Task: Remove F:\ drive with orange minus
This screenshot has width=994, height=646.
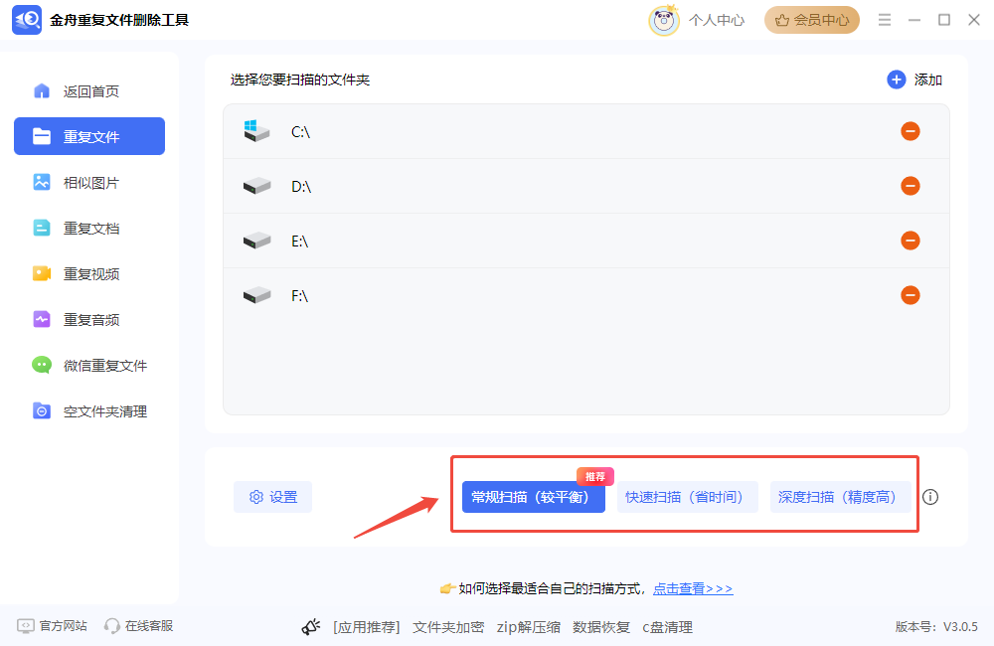Action: 911,295
